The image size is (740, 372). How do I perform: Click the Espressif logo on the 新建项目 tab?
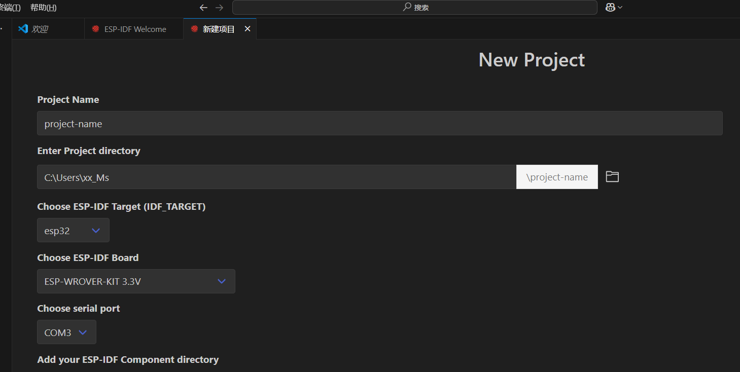[x=194, y=28]
